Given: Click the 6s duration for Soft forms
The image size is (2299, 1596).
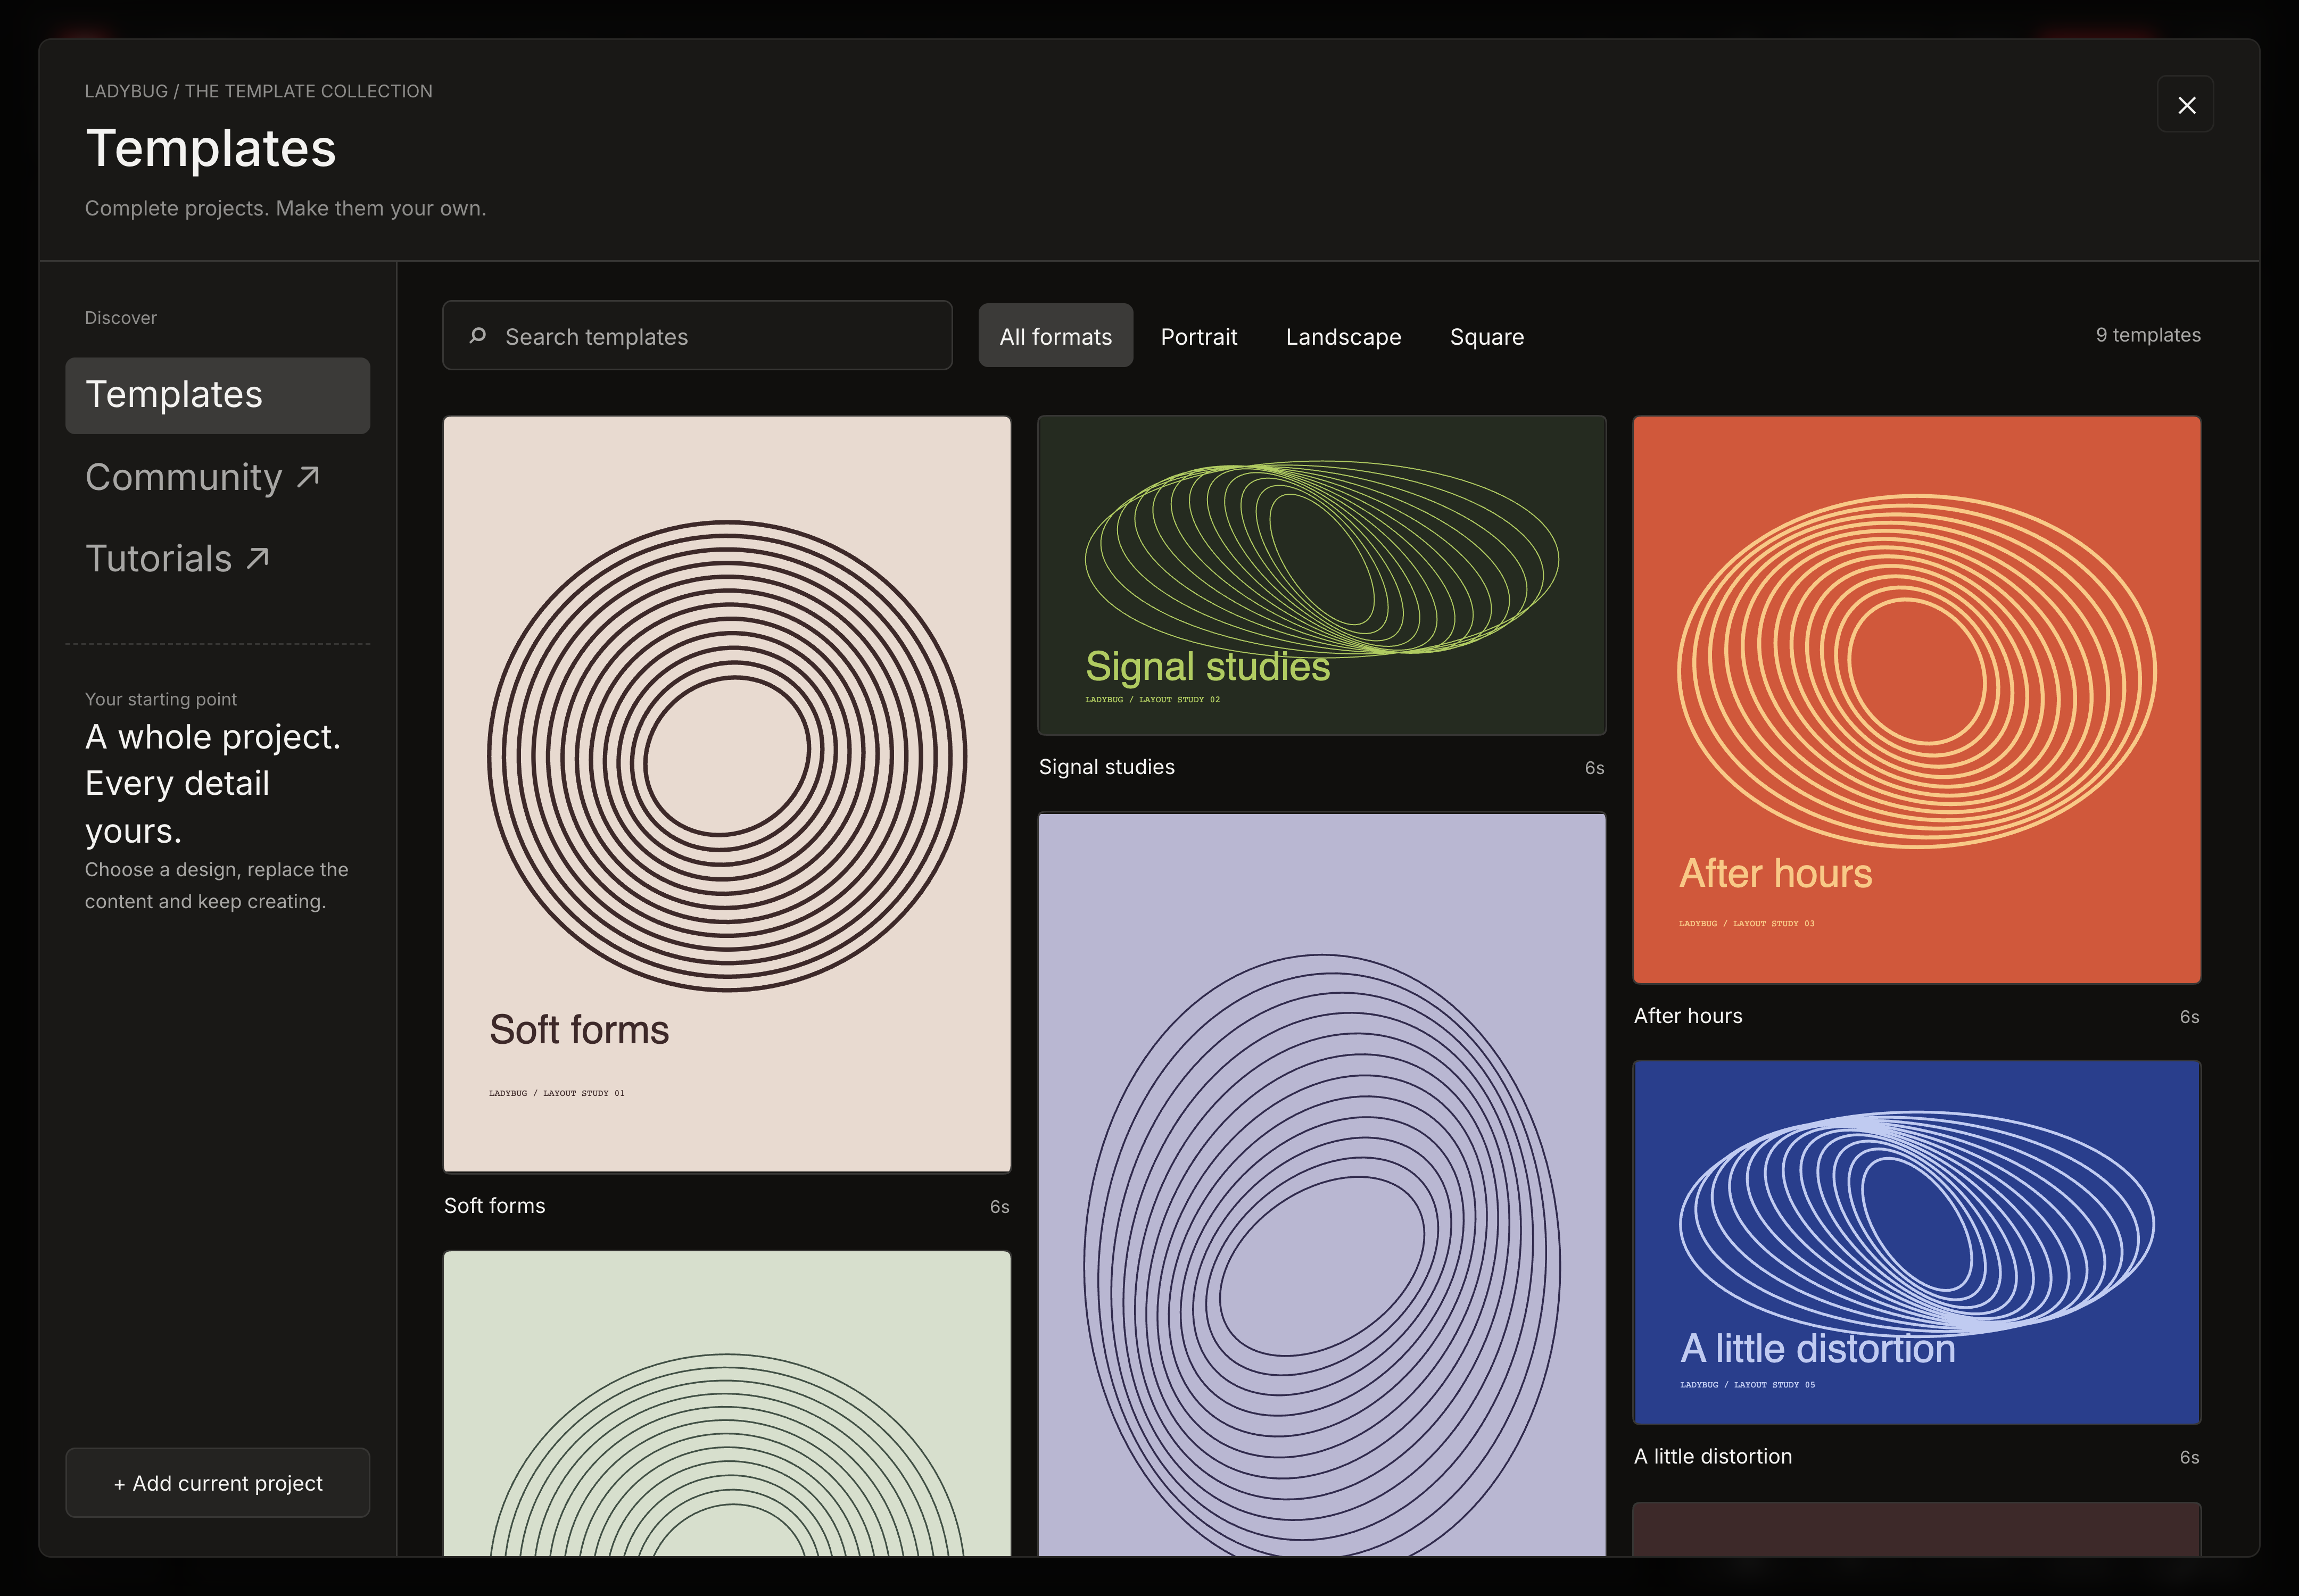Looking at the screenshot, I should 999,1207.
